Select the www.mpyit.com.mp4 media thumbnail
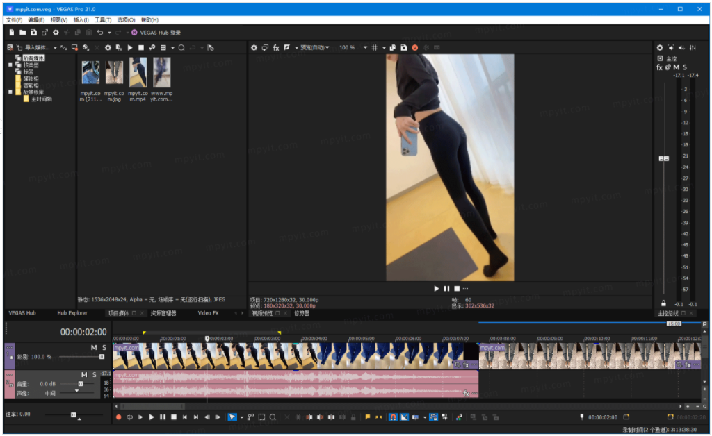 pyautogui.click(x=161, y=72)
